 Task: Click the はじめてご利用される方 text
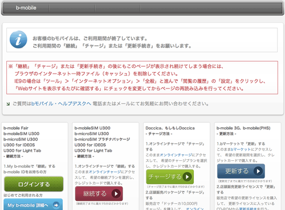click(23, 195)
